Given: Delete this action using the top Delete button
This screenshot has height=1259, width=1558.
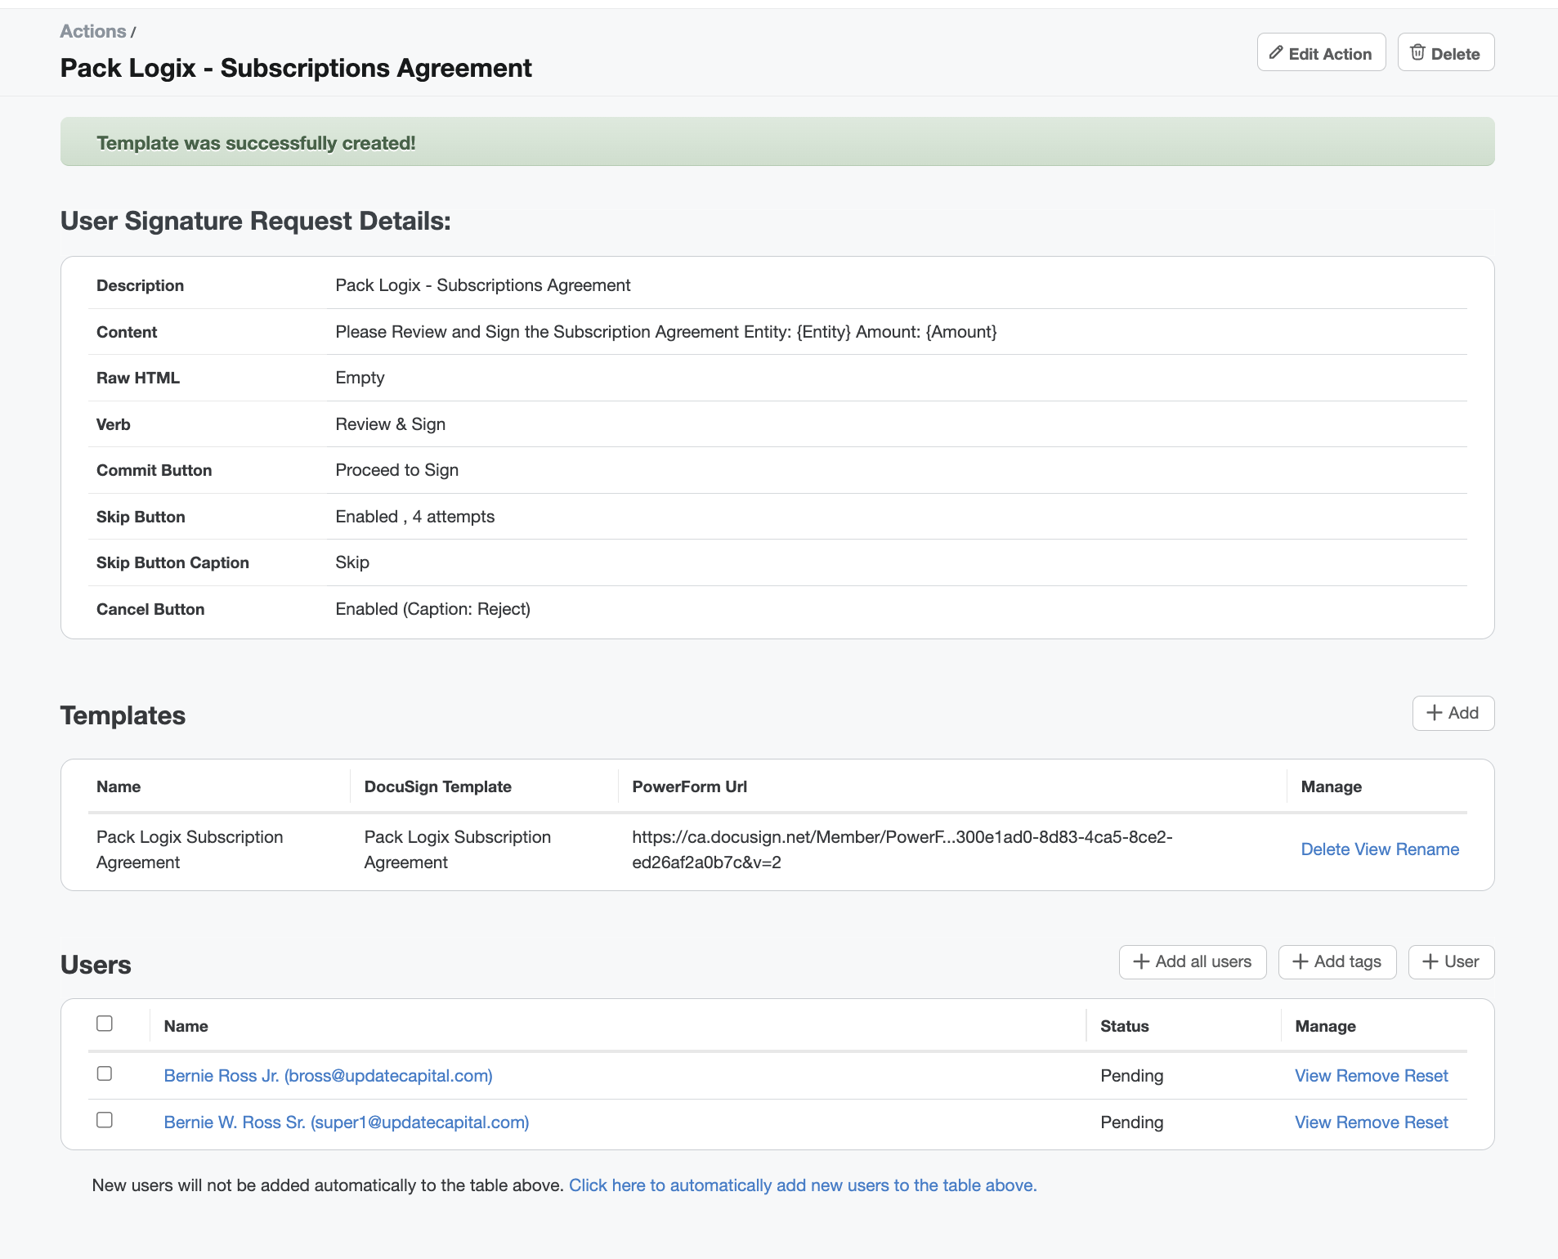Looking at the screenshot, I should coord(1445,53).
